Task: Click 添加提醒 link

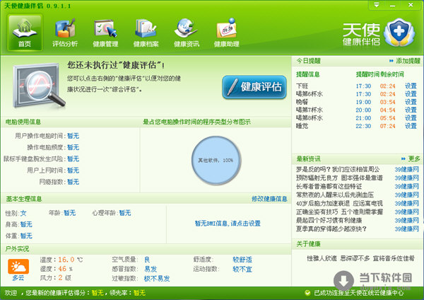Action: click(x=408, y=61)
